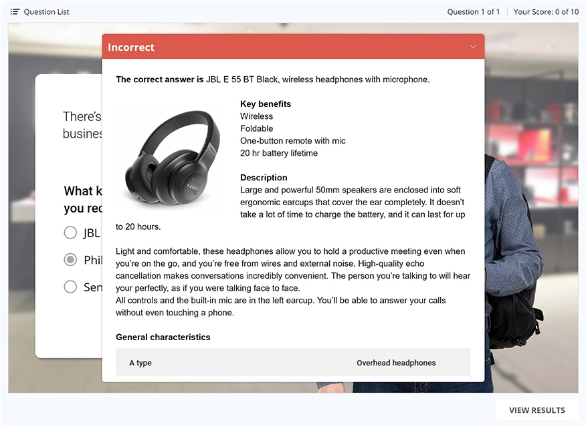This screenshot has height=427, width=586.
Task: Click the 'Foldable' benefit line
Action: [257, 128]
